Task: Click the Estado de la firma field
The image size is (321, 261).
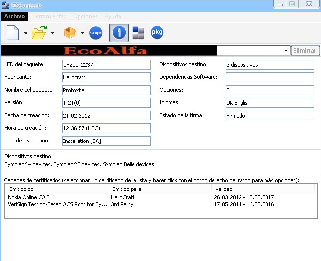Action: 270,116
